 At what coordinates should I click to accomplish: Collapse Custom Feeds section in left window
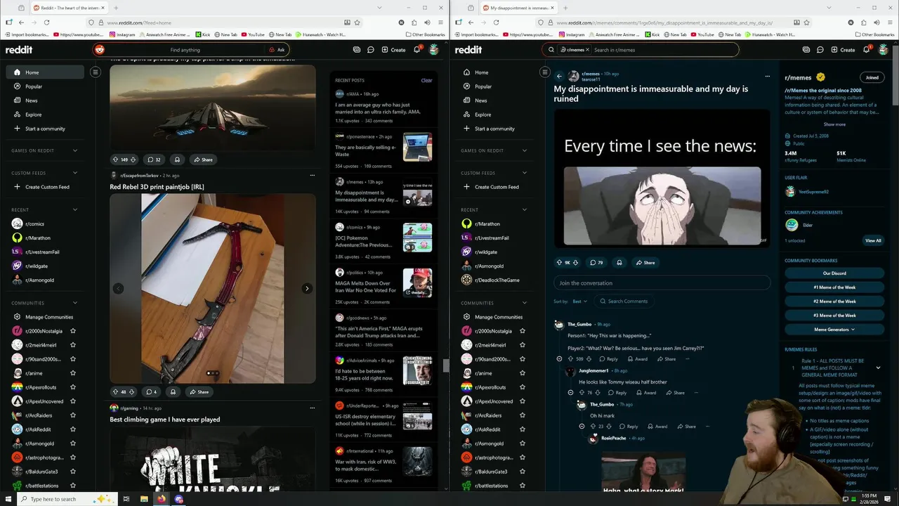tap(75, 173)
